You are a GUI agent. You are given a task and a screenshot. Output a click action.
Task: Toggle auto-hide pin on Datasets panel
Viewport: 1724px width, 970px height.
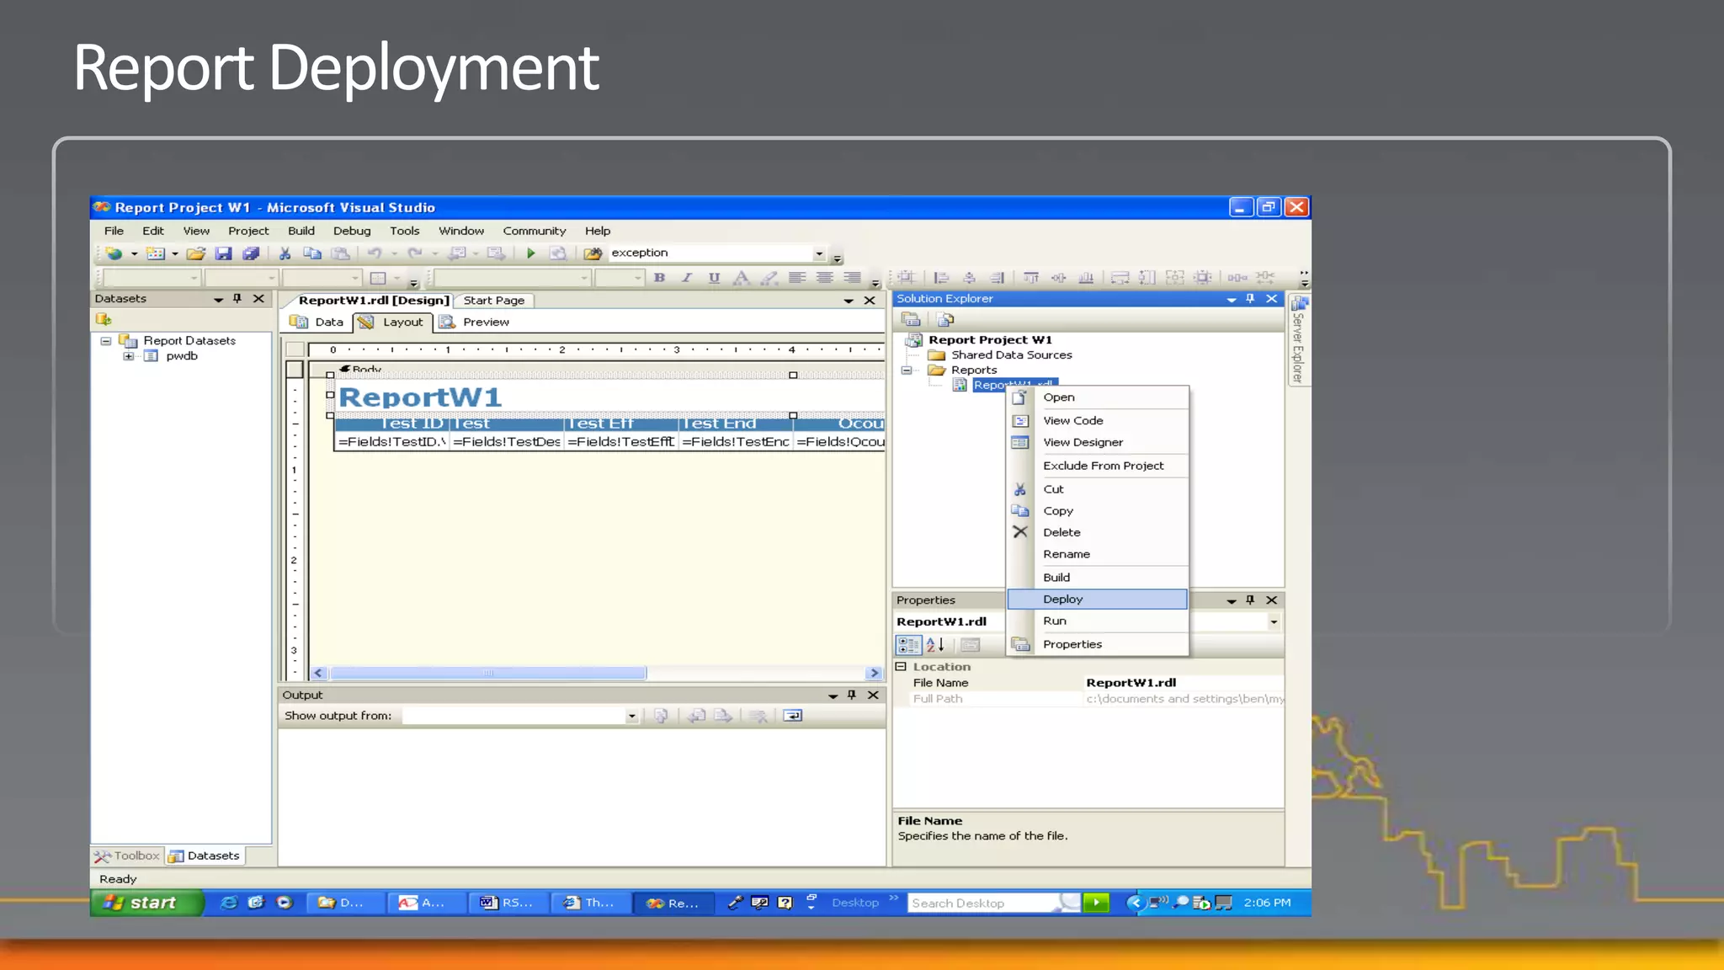[x=237, y=299]
